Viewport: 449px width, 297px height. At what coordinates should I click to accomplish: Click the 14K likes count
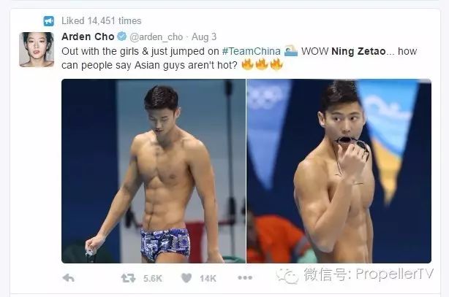tap(208, 279)
